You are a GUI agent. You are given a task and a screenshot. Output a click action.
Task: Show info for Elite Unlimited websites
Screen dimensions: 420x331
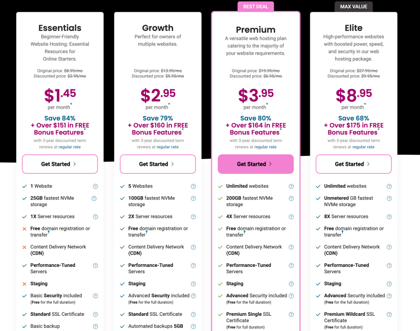pos(389,187)
